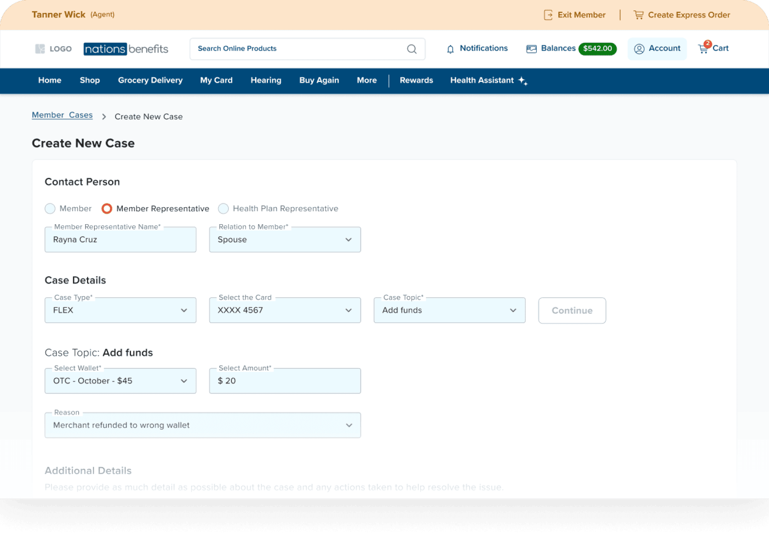The image size is (769, 539).
Task: Expand the Relation to Member dropdown
Action: click(x=348, y=240)
